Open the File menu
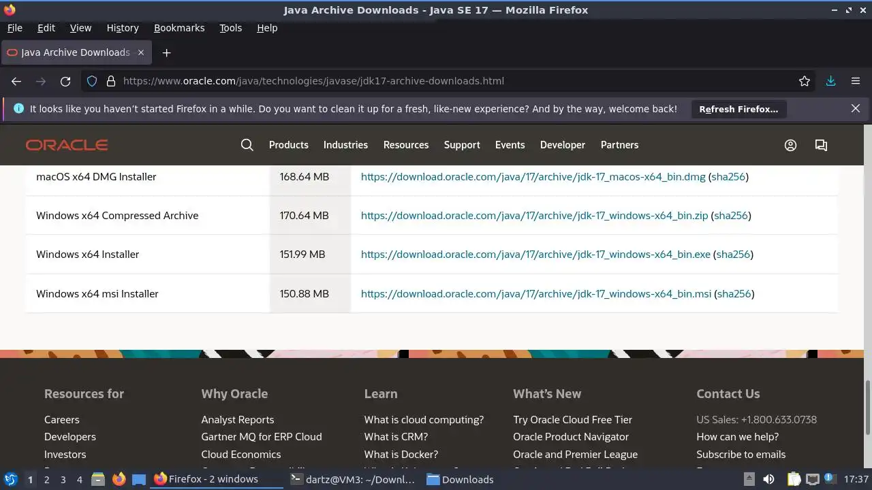The height and width of the screenshot is (490, 872). coord(14,28)
